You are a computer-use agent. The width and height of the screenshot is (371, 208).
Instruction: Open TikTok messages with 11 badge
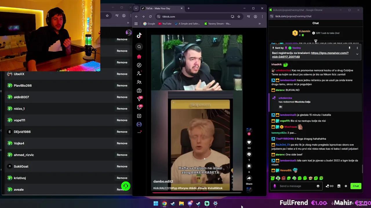(x=139, y=107)
